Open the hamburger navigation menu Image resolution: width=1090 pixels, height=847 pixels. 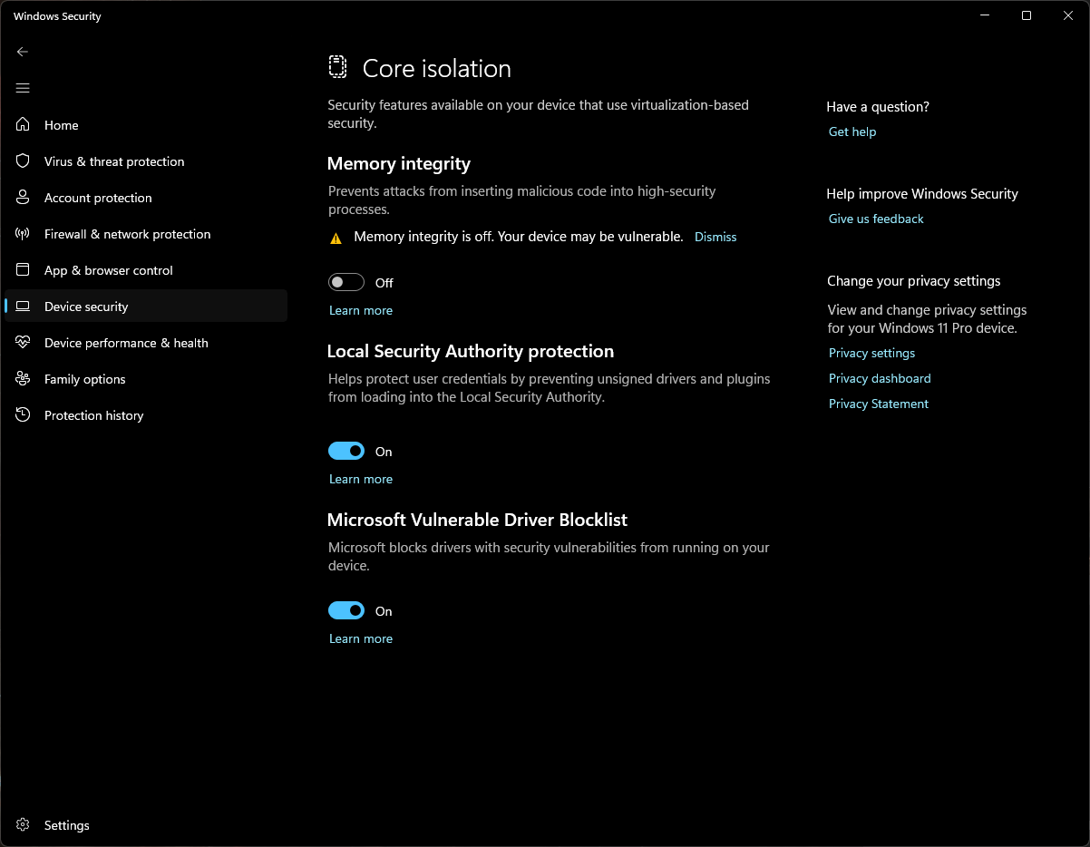23,88
